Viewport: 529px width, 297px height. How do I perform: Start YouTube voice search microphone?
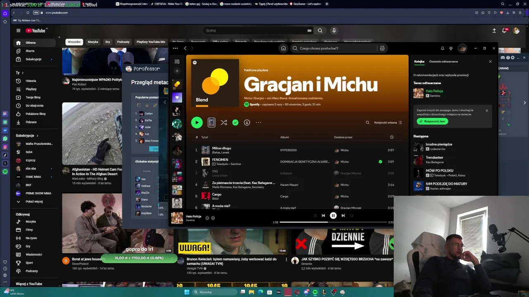334,31
